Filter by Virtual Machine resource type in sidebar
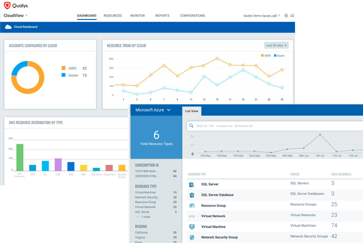This screenshot has width=363, height=243. point(156,192)
